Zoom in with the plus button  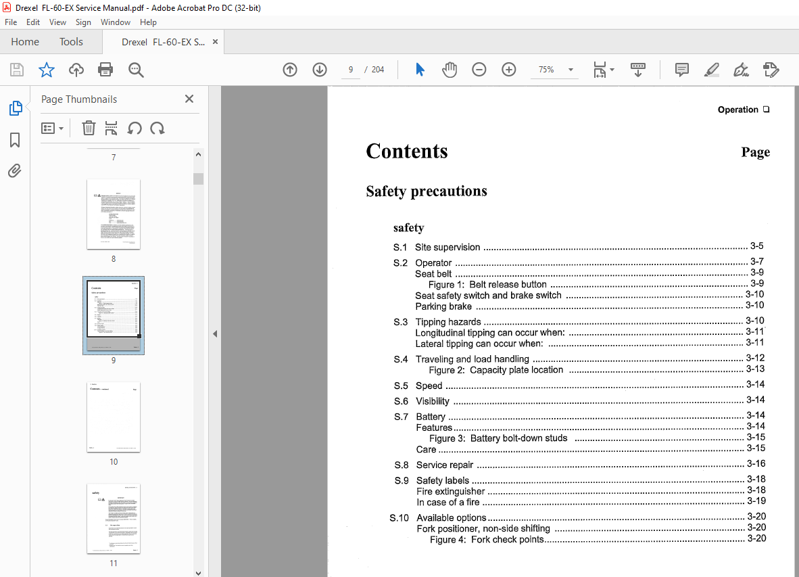pos(508,69)
